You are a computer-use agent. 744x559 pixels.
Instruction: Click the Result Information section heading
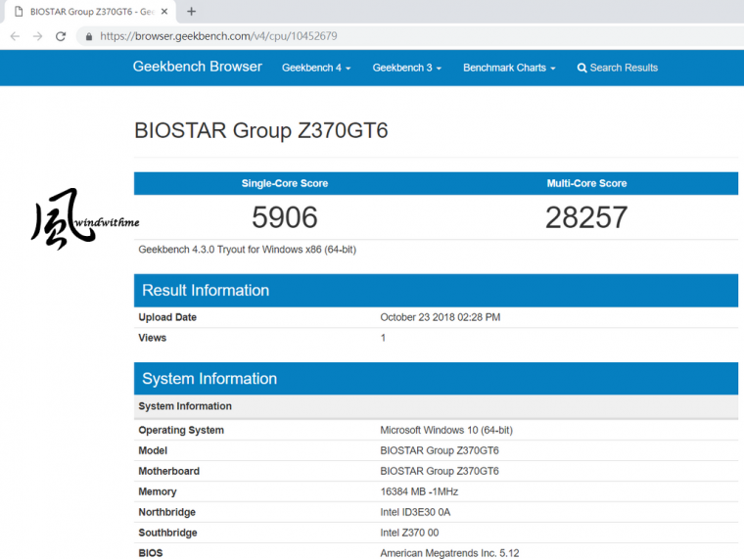coord(206,290)
